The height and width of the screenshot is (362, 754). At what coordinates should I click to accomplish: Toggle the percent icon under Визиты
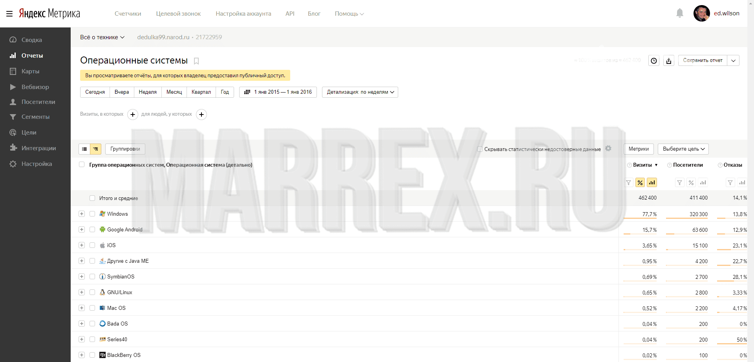tap(640, 183)
